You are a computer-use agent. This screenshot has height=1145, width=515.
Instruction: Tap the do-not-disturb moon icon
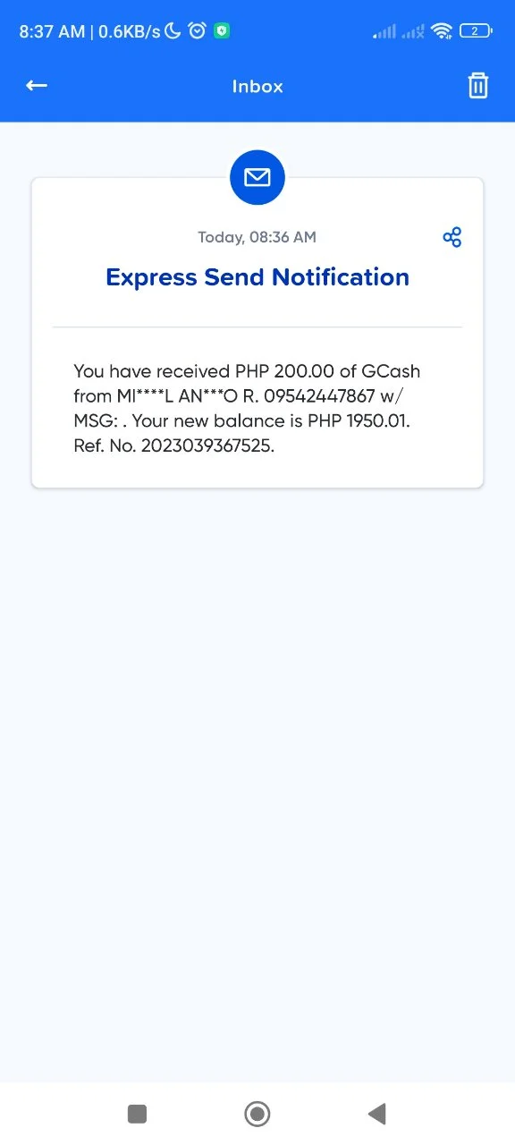pyautogui.click(x=173, y=31)
